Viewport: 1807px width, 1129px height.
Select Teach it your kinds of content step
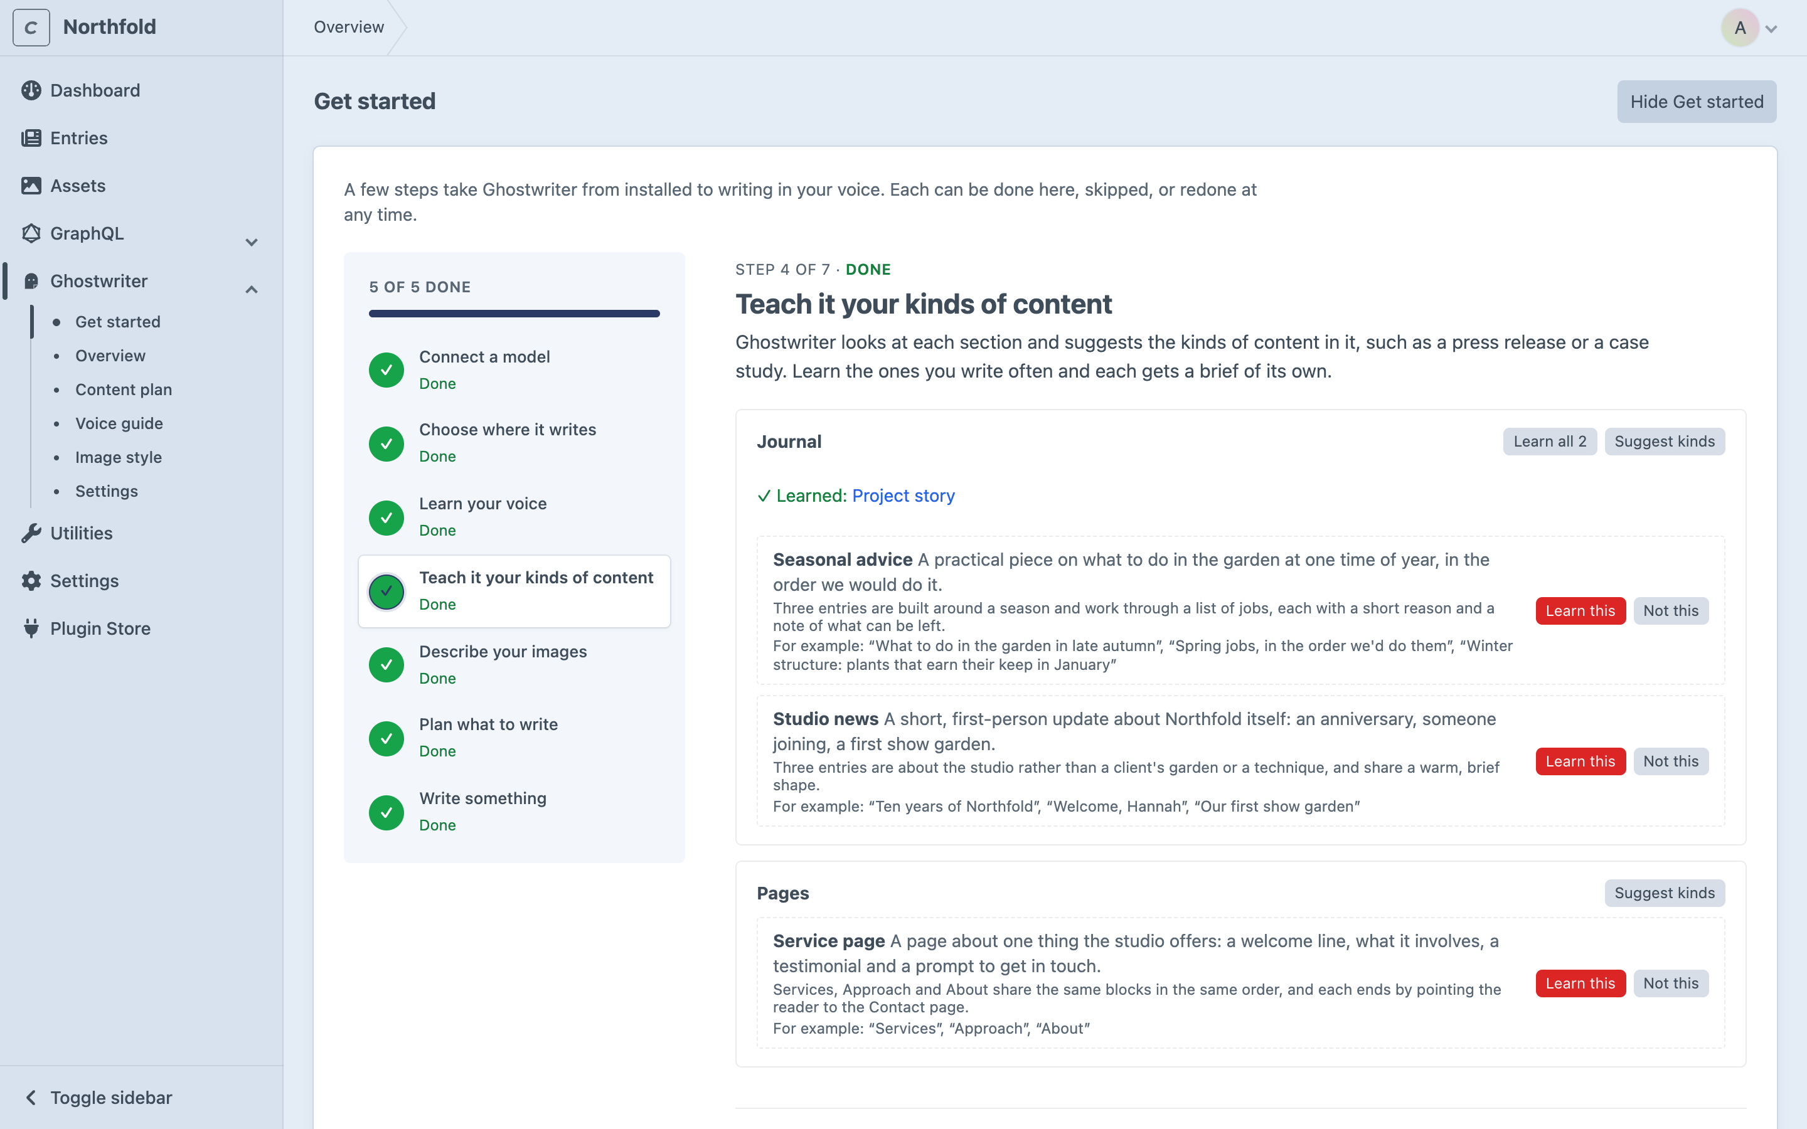[514, 591]
